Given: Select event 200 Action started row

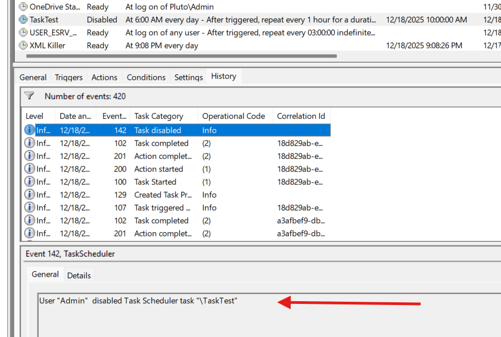Looking at the screenshot, I should [177, 168].
